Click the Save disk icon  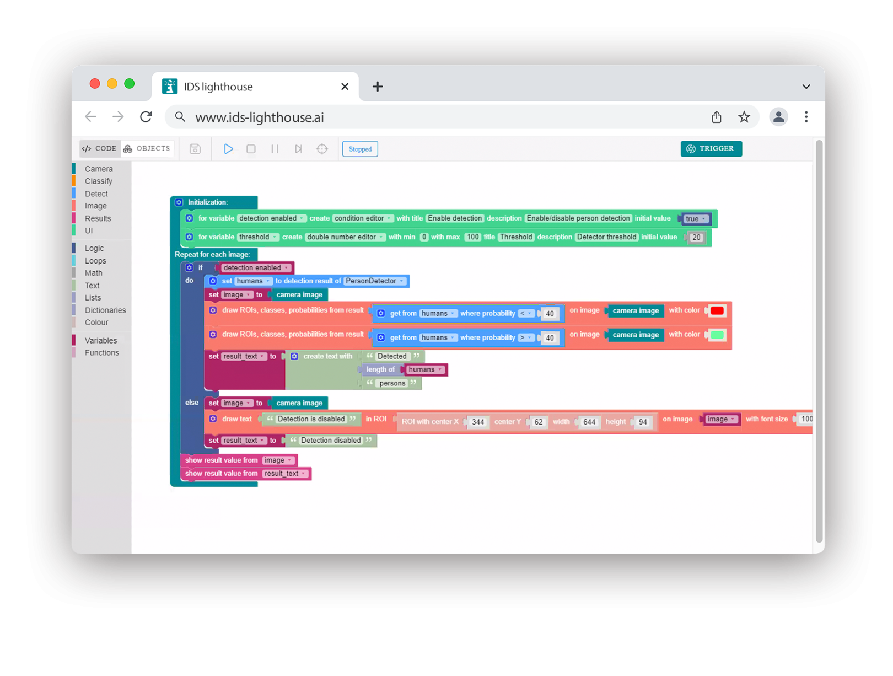tap(195, 149)
